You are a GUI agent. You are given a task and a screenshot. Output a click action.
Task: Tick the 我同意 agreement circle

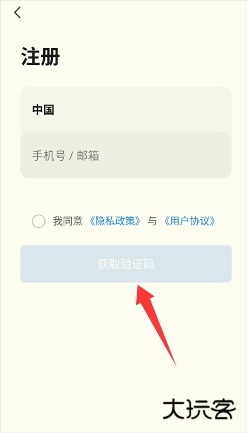pyautogui.click(x=38, y=221)
